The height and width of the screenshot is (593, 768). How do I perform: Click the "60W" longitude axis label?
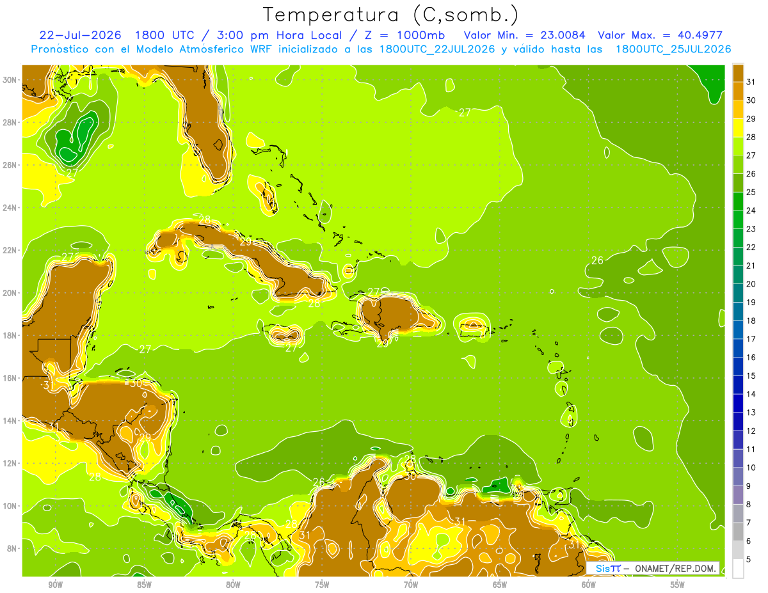click(x=589, y=585)
